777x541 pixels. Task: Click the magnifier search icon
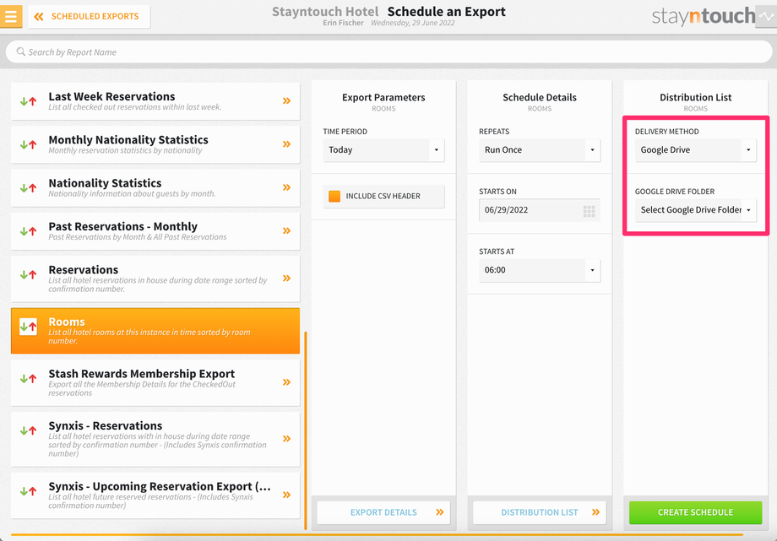click(21, 51)
